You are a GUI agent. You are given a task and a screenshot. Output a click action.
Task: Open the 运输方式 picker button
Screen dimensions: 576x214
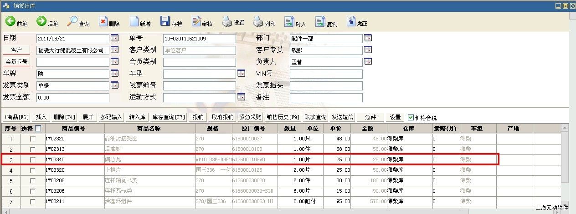pyautogui.click(x=241, y=97)
